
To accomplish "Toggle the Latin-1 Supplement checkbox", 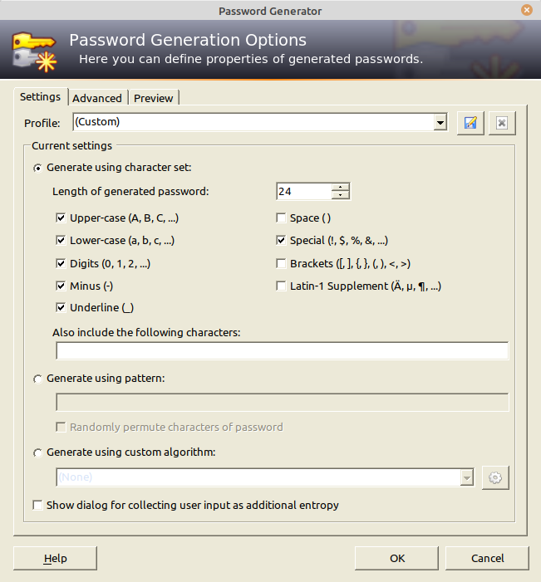I will click(282, 286).
